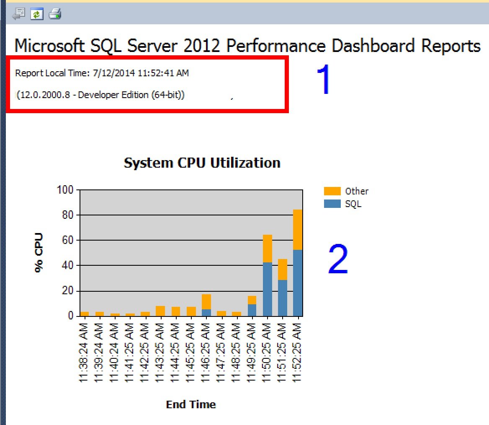Image resolution: width=489 pixels, height=425 pixels.
Task: Click the green refresh report icon
Action: click(37, 14)
